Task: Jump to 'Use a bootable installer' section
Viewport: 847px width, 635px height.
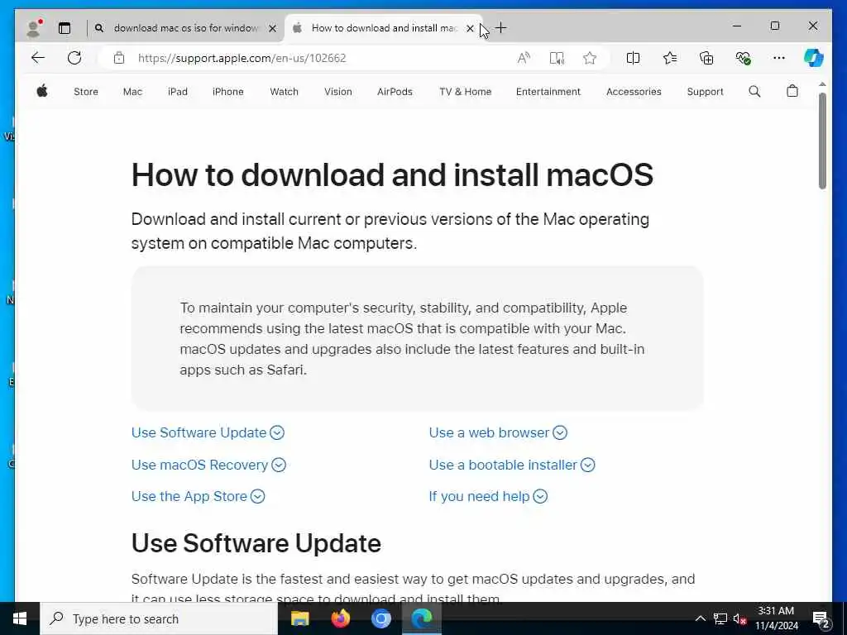Action: coord(512,465)
